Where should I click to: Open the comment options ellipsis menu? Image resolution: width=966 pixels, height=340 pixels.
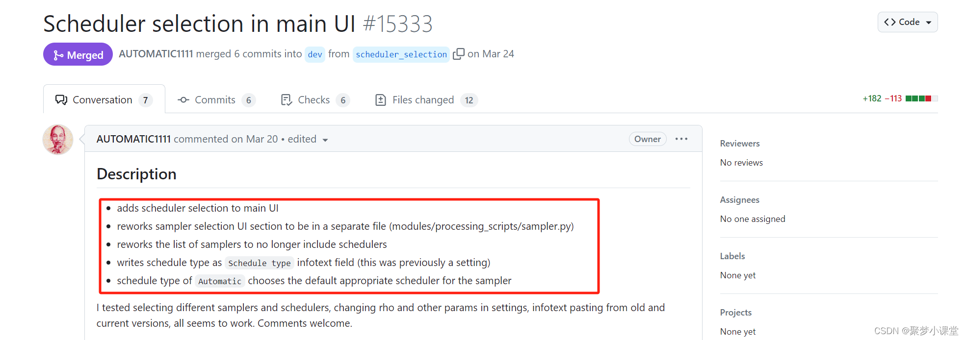[x=681, y=139]
